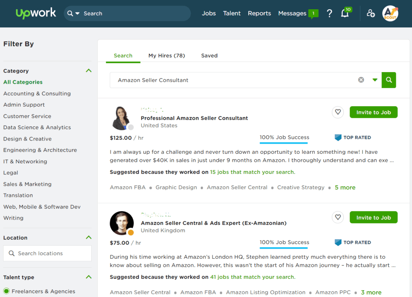Click the green unread messages badge
The image size is (412, 297).
[x=313, y=14]
